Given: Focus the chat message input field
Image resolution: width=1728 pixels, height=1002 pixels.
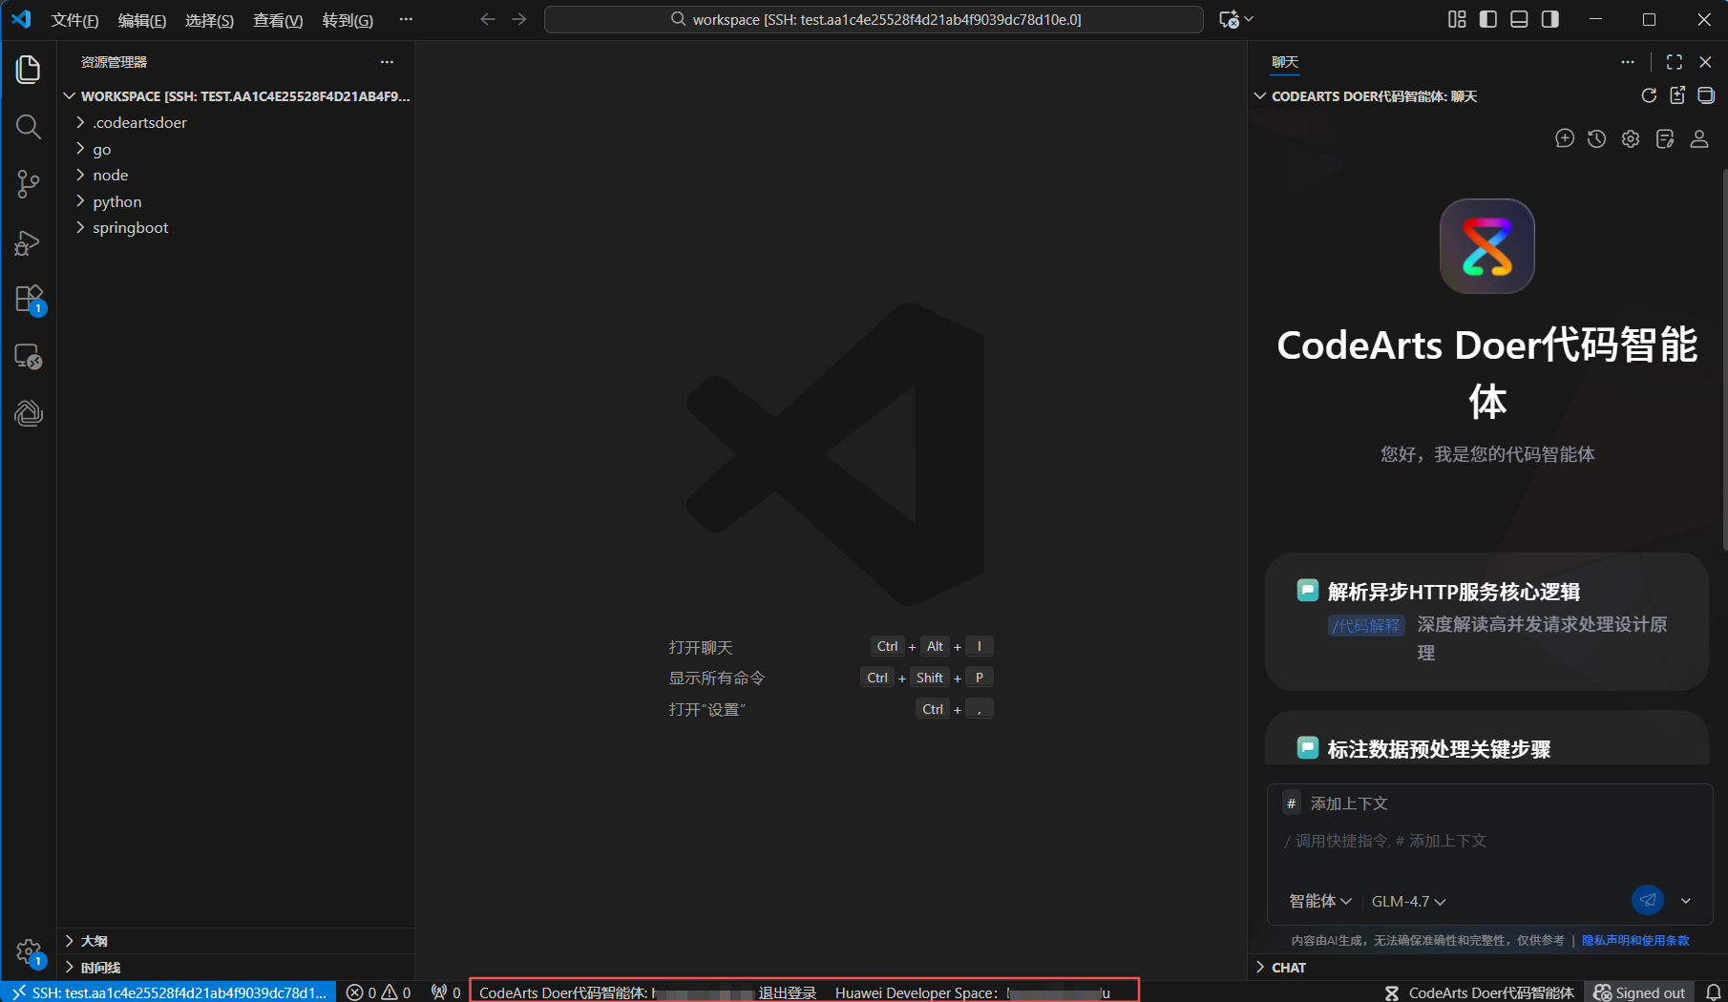Looking at the screenshot, I should click(1489, 841).
